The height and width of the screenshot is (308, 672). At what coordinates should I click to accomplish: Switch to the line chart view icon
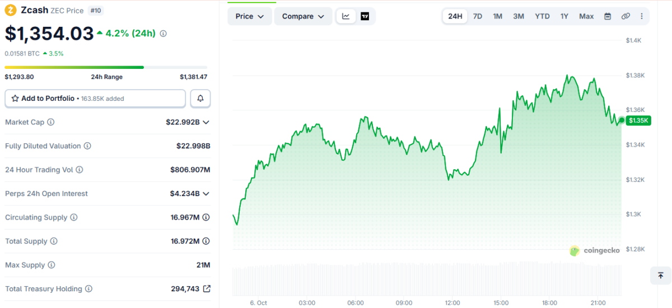(346, 16)
